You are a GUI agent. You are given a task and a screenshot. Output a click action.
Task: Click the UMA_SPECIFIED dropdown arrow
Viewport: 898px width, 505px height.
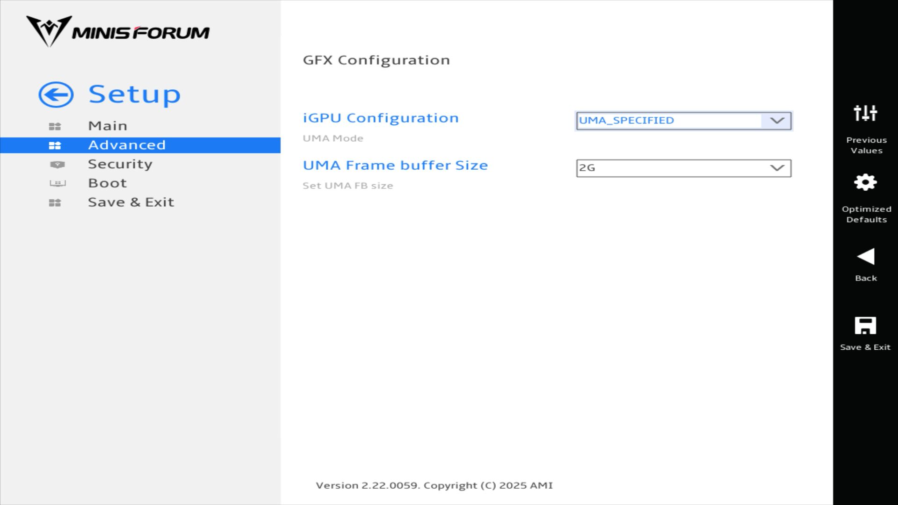coord(777,121)
